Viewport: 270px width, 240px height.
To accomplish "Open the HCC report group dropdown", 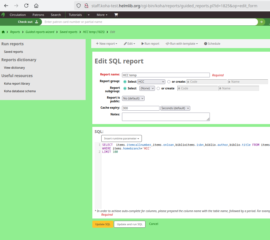I will click(x=151, y=82).
